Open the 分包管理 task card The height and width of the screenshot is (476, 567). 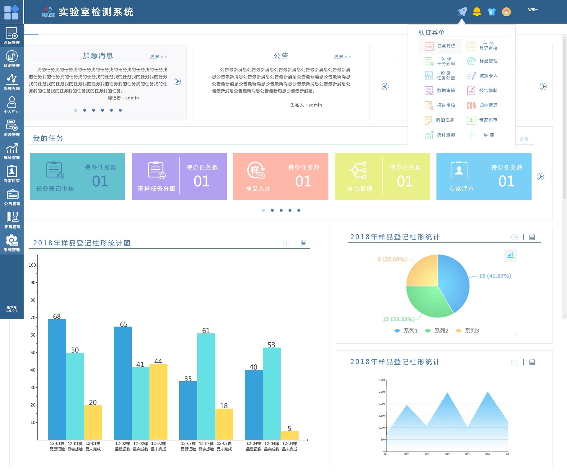(x=382, y=177)
